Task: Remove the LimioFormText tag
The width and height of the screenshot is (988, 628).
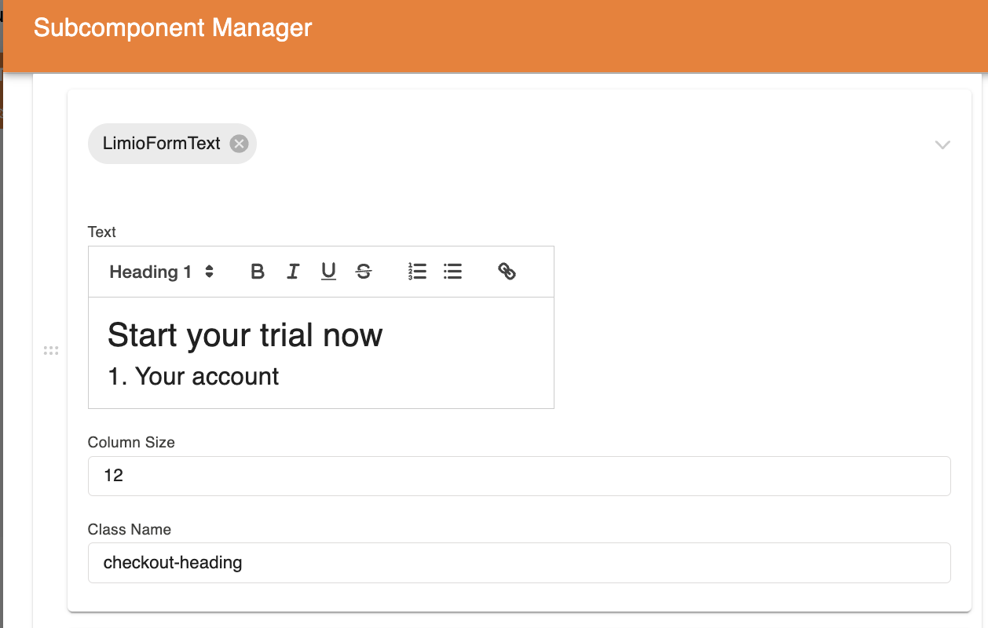Action: point(238,143)
